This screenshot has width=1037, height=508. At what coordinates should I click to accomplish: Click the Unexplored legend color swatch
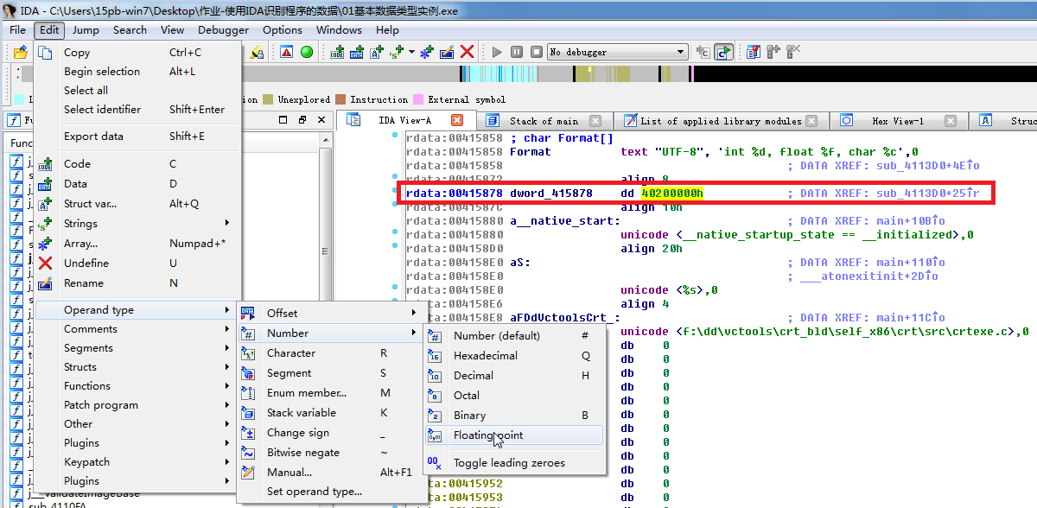[268, 99]
